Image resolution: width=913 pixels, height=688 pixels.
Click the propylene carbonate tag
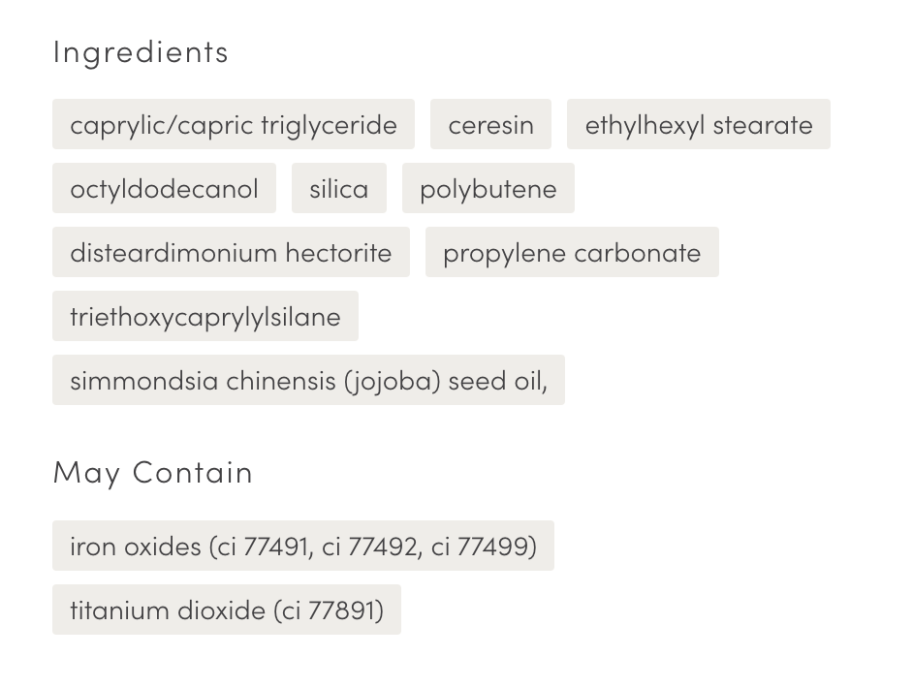click(571, 252)
